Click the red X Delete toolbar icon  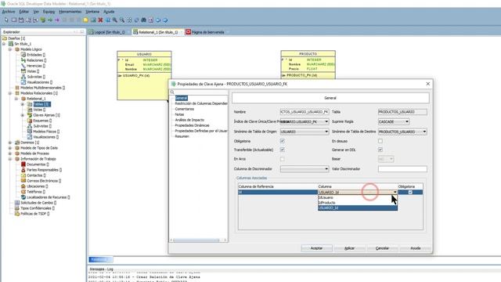click(x=100, y=20)
